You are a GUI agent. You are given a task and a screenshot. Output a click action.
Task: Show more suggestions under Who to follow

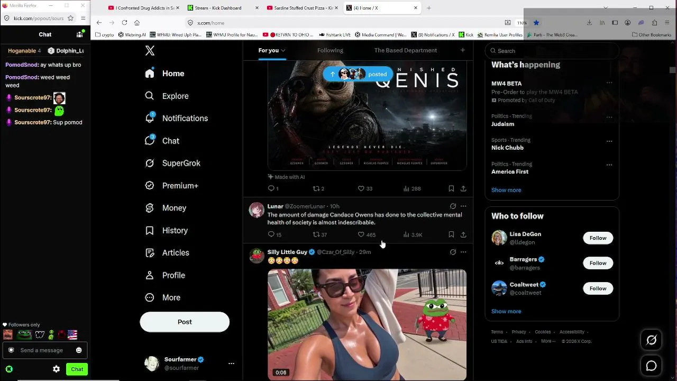coord(506,311)
